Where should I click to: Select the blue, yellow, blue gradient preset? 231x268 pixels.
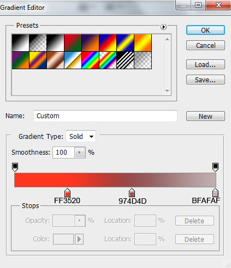[125, 43]
